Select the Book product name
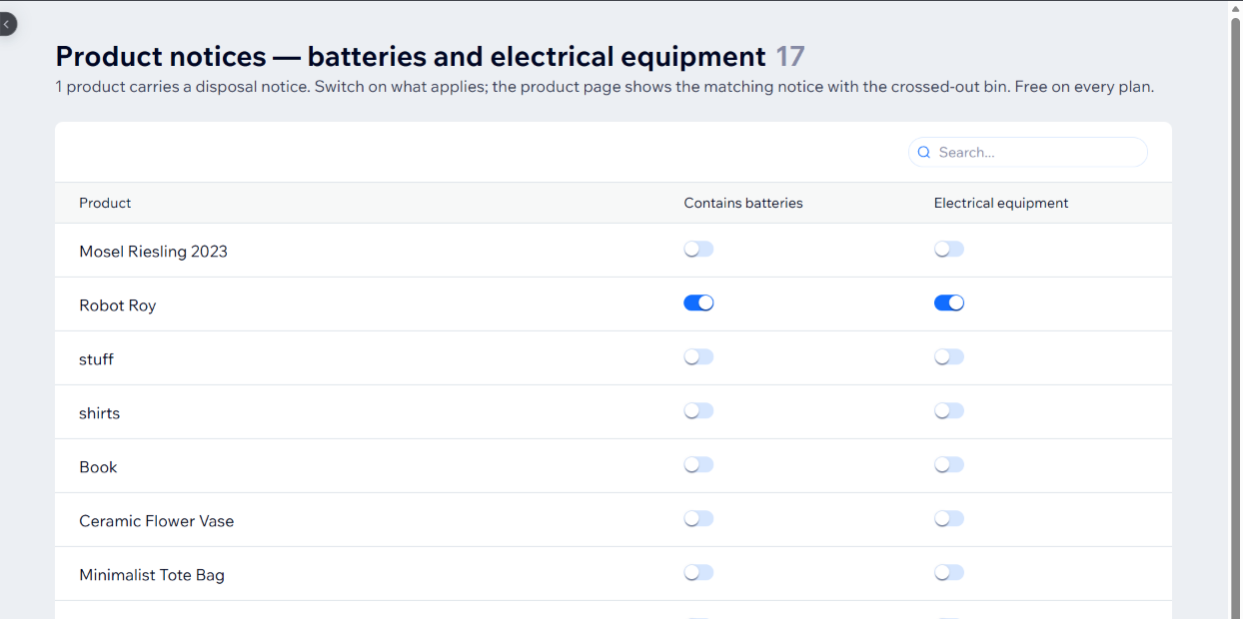The width and height of the screenshot is (1243, 619). tap(98, 467)
